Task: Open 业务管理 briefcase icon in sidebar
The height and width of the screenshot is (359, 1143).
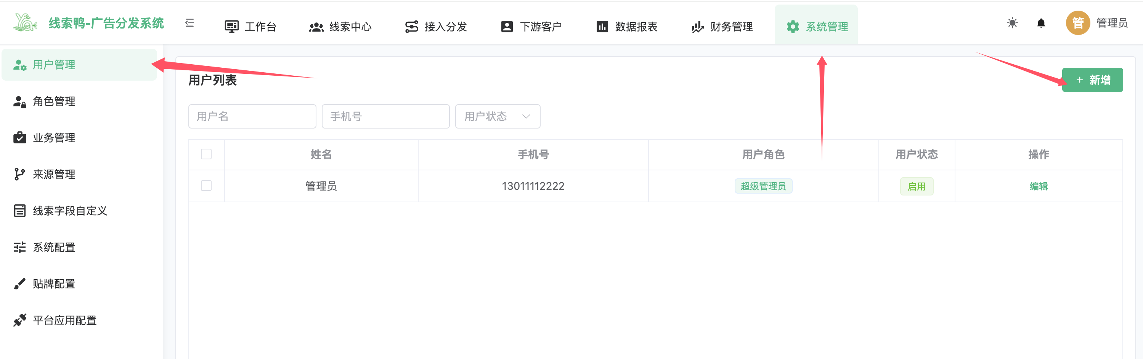Action: click(x=19, y=138)
